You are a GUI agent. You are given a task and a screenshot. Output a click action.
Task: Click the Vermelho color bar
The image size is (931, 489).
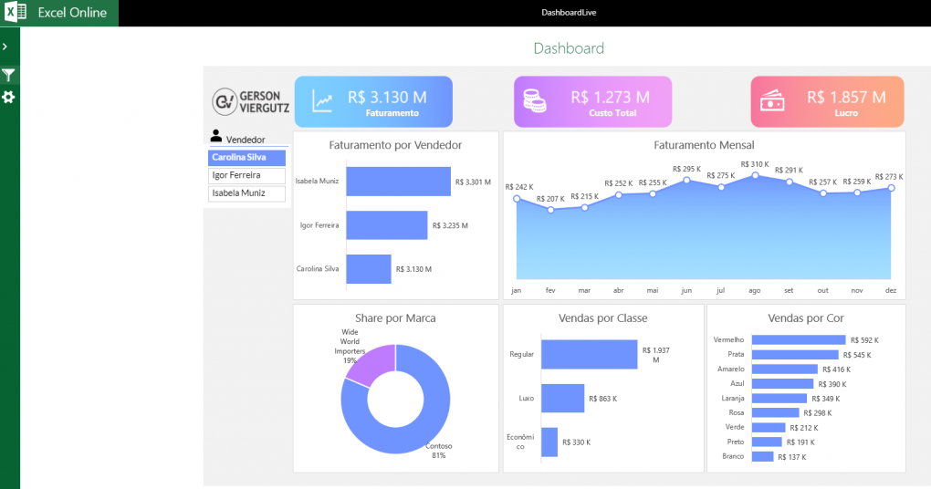coord(799,339)
